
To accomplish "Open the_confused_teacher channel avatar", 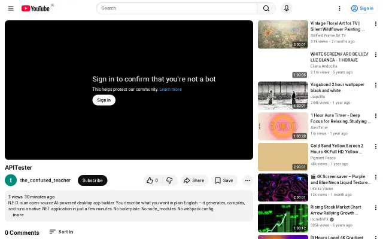I will point(11,180).
